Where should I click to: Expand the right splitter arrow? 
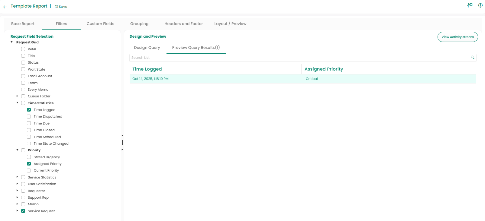[x=122, y=150]
